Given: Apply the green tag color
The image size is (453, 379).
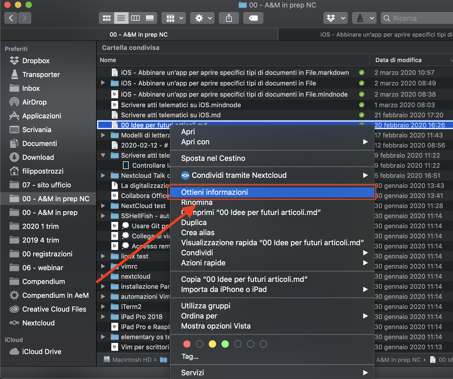Looking at the screenshot, I should point(225,344).
